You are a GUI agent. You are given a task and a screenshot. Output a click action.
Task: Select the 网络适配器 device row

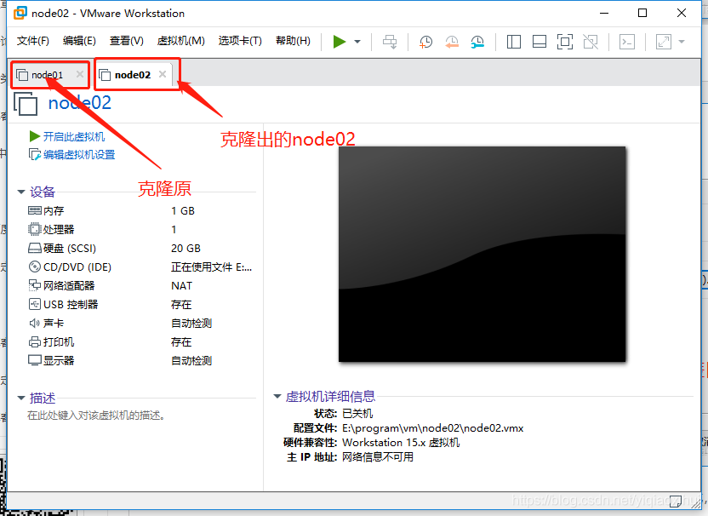point(142,285)
